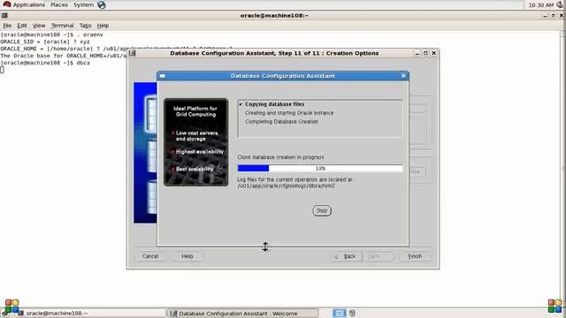This screenshot has width=566, height=318.
Task: Click the DBCA wizard window icon
Action: pos(133,53)
